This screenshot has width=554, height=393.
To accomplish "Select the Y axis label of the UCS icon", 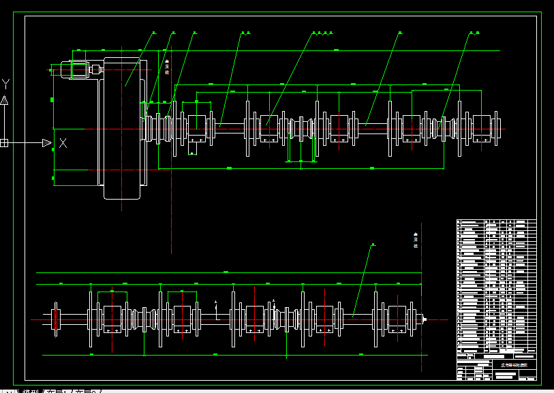I will pos(5,84).
